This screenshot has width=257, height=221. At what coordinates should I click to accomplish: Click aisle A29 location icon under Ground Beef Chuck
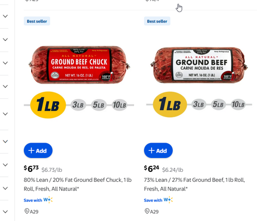click(27, 211)
